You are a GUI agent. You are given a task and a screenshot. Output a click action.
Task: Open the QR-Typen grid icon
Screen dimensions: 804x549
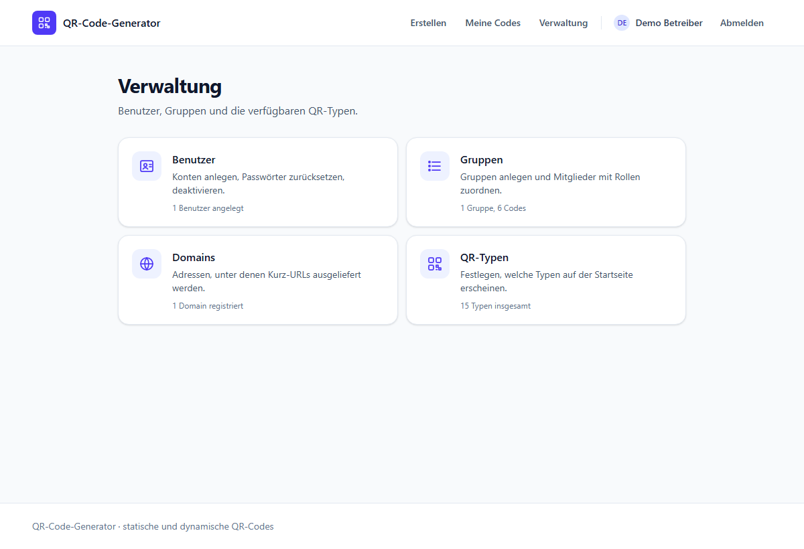coord(435,264)
